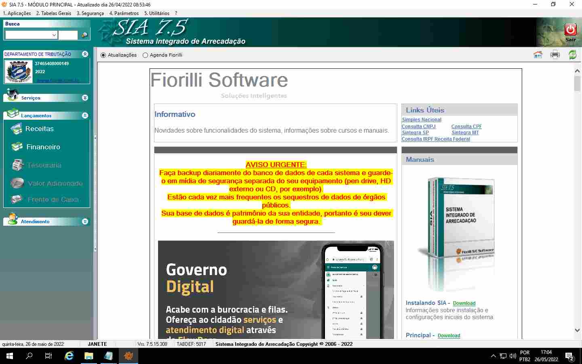Click the search icon next to Busca
Screen dimensions: 582x364
pos(84,35)
